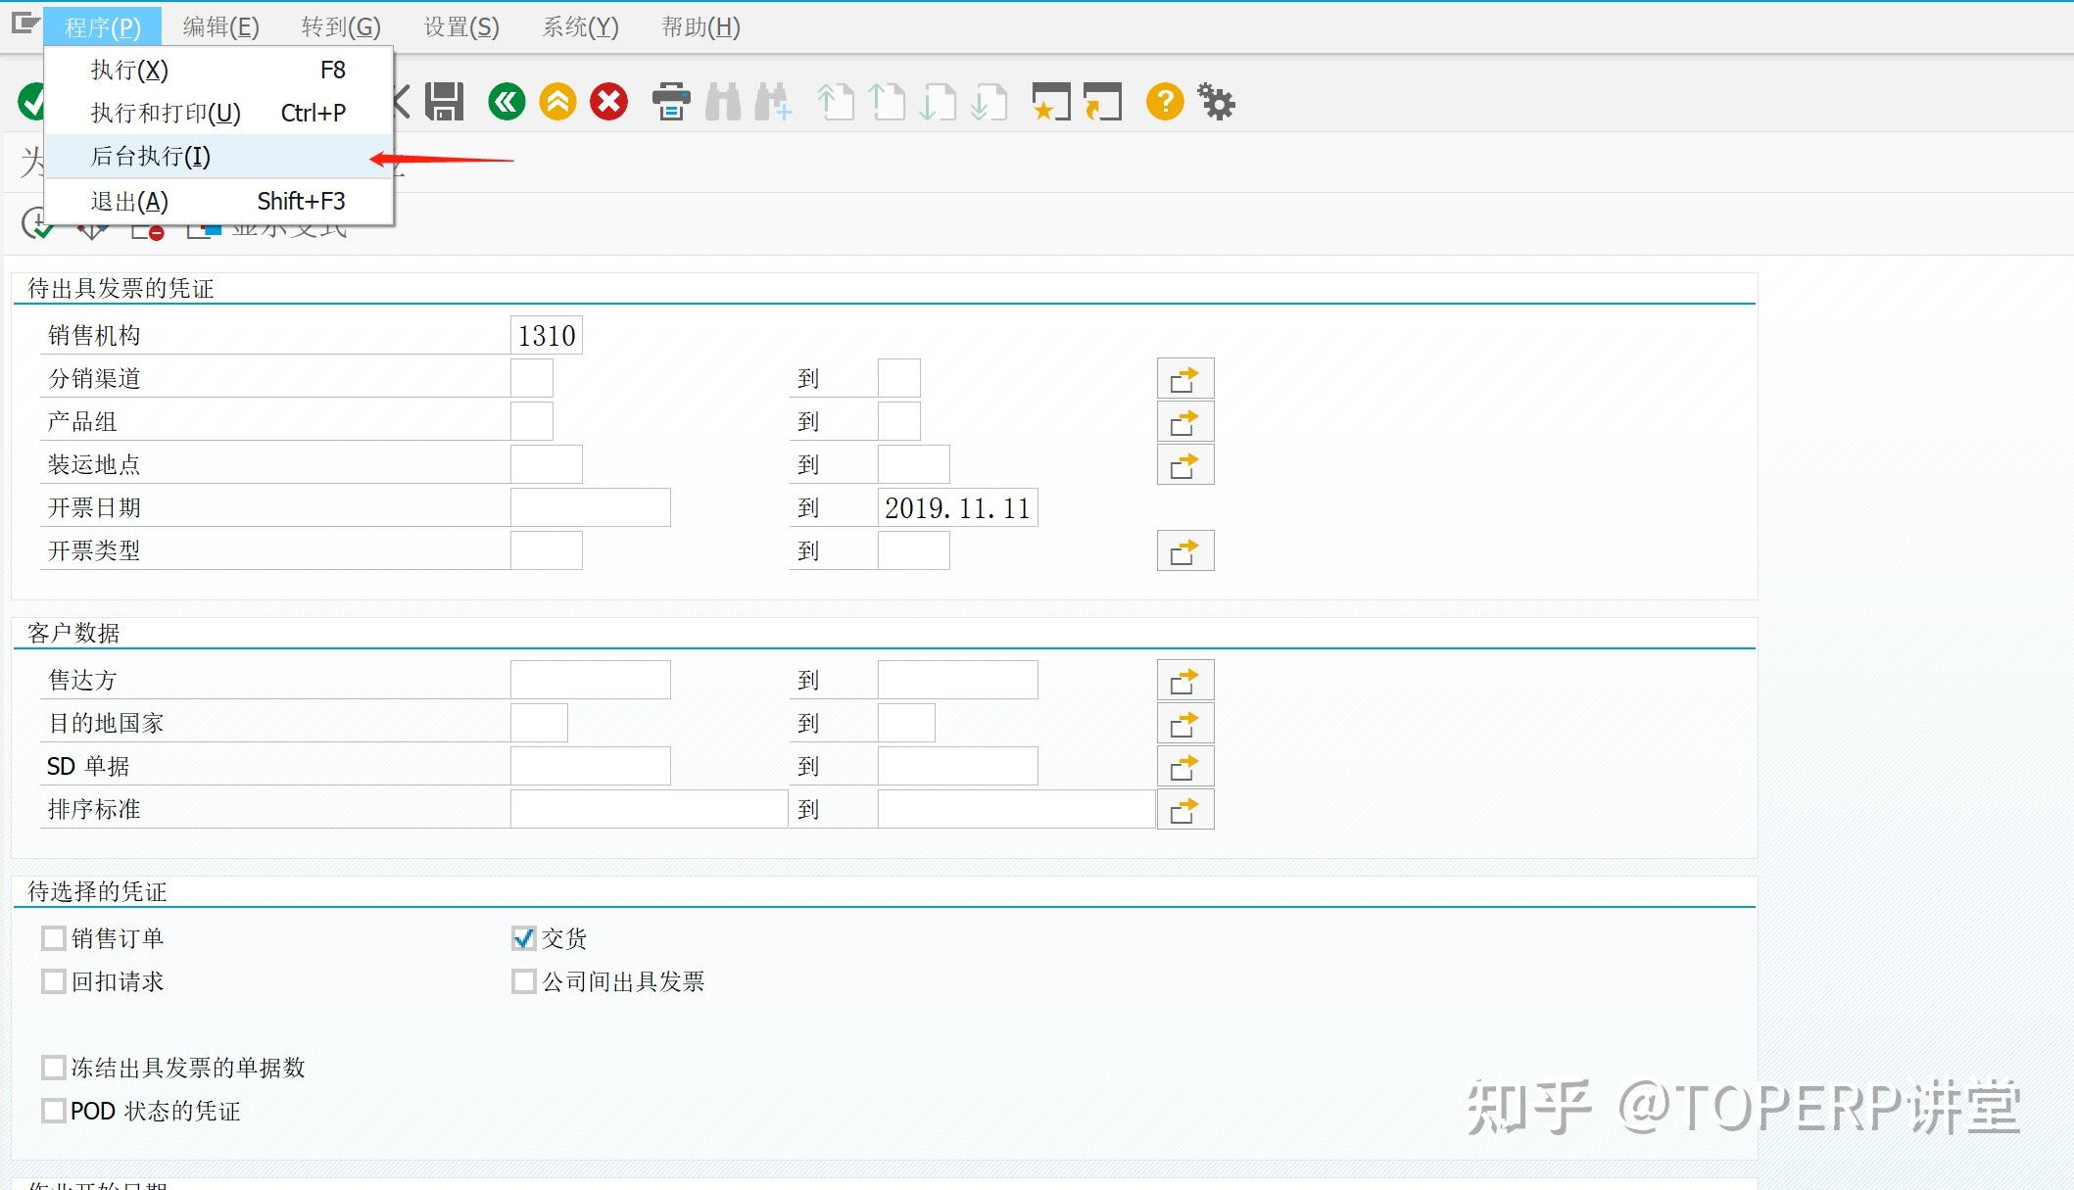Open multiple selection for 开票类型

[1185, 550]
